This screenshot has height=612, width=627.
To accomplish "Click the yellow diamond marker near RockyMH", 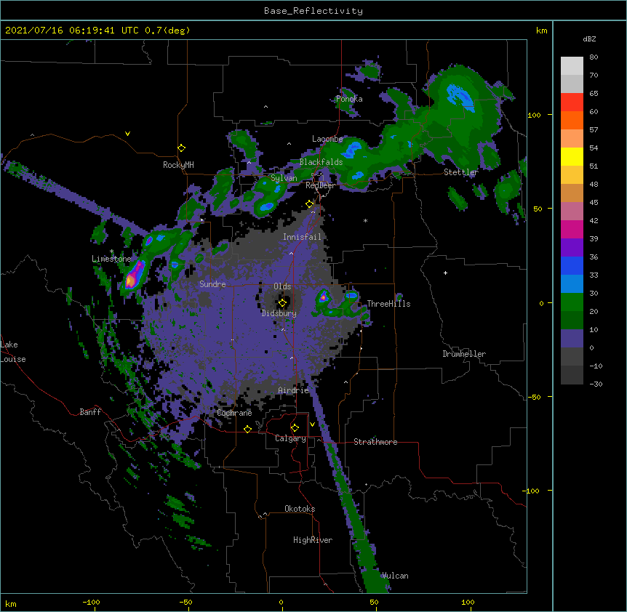I will (x=182, y=148).
